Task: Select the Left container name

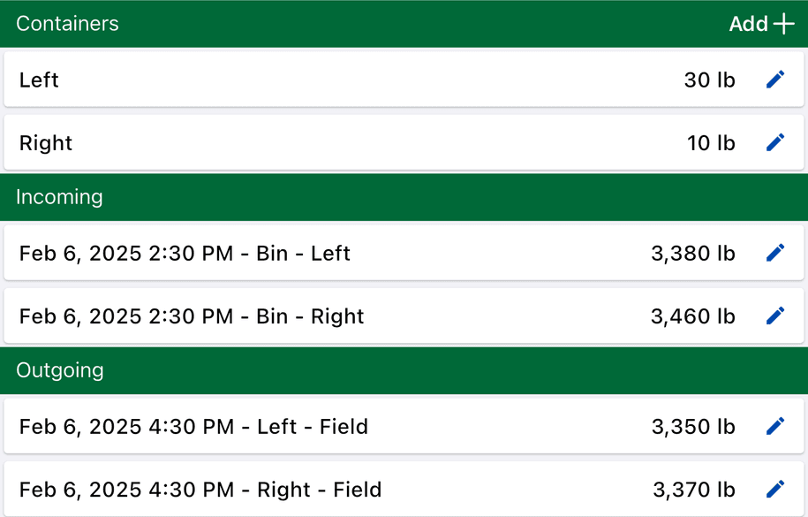Action: click(39, 80)
